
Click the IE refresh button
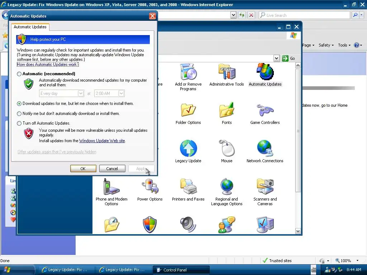click(242, 15)
